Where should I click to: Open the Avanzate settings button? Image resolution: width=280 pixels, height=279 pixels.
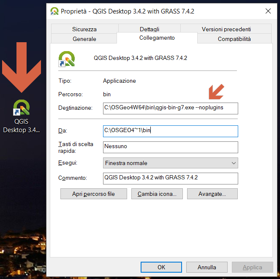click(x=212, y=194)
